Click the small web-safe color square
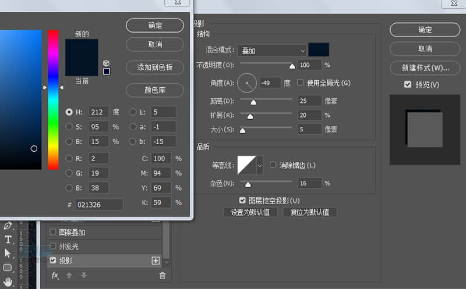Viewport: 466px width, 289px height. click(107, 72)
